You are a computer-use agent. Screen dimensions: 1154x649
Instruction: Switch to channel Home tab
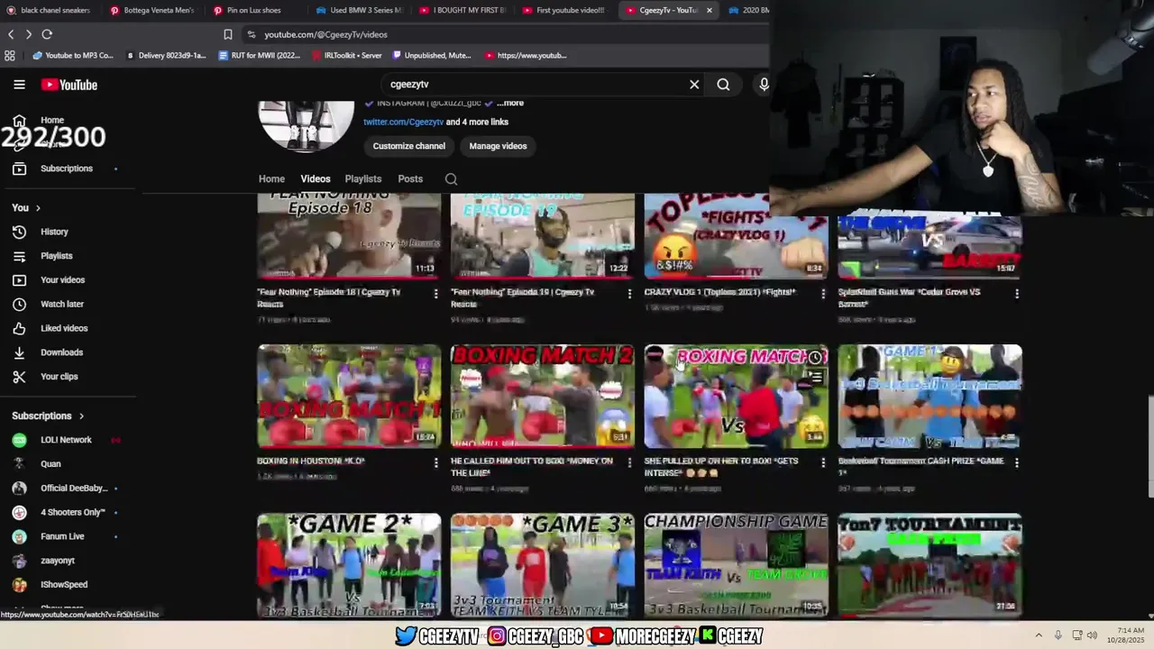click(x=271, y=178)
